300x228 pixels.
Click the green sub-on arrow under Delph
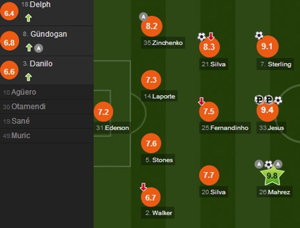point(28,18)
